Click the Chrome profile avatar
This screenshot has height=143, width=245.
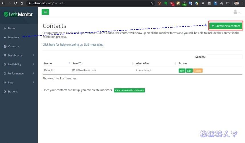236,3
